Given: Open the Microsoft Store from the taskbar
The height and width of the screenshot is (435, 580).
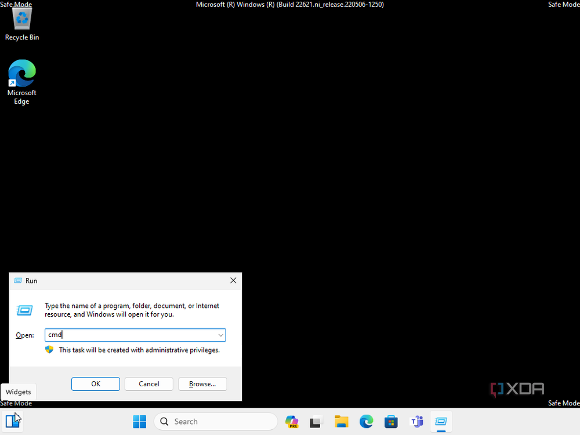Looking at the screenshot, I should click(x=391, y=422).
